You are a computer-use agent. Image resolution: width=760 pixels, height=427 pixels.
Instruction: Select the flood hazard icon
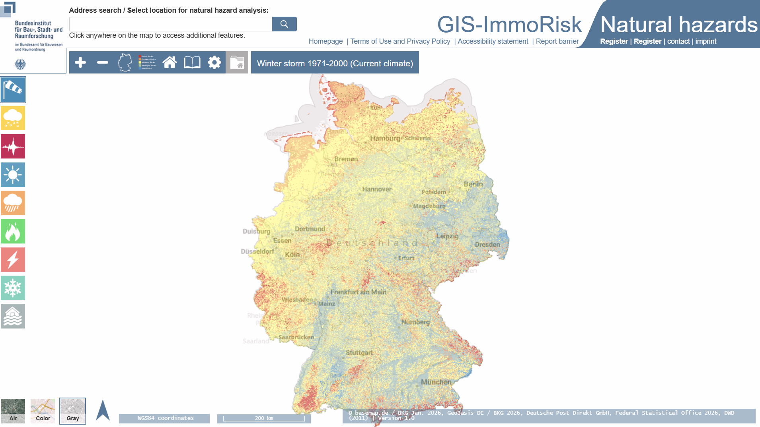pyautogui.click(x=13, y=316)
